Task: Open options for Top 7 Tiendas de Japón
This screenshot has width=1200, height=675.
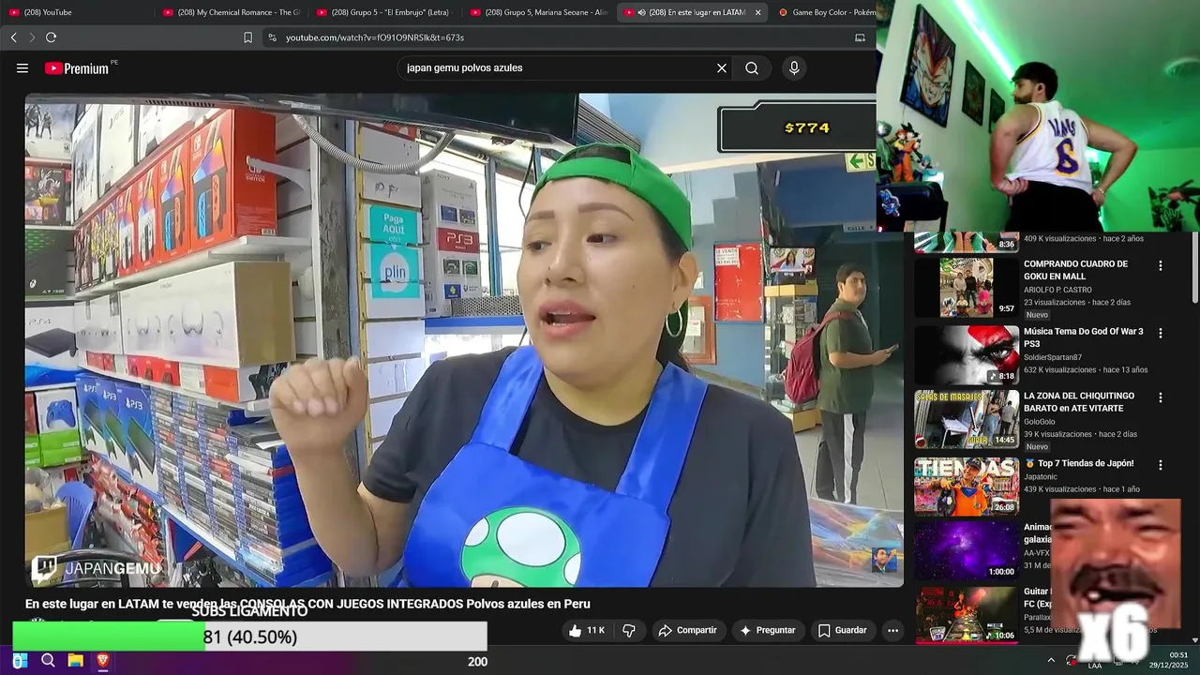Action: (x=1161, y=465)
